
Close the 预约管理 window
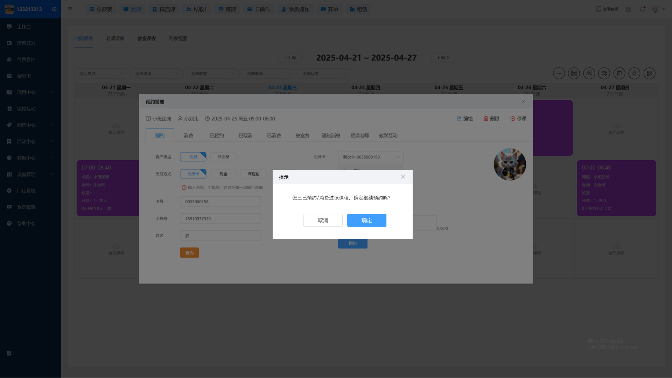pyautogui.click(x=524, y=101)
